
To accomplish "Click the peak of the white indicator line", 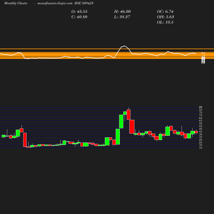I will coord(125,46).
